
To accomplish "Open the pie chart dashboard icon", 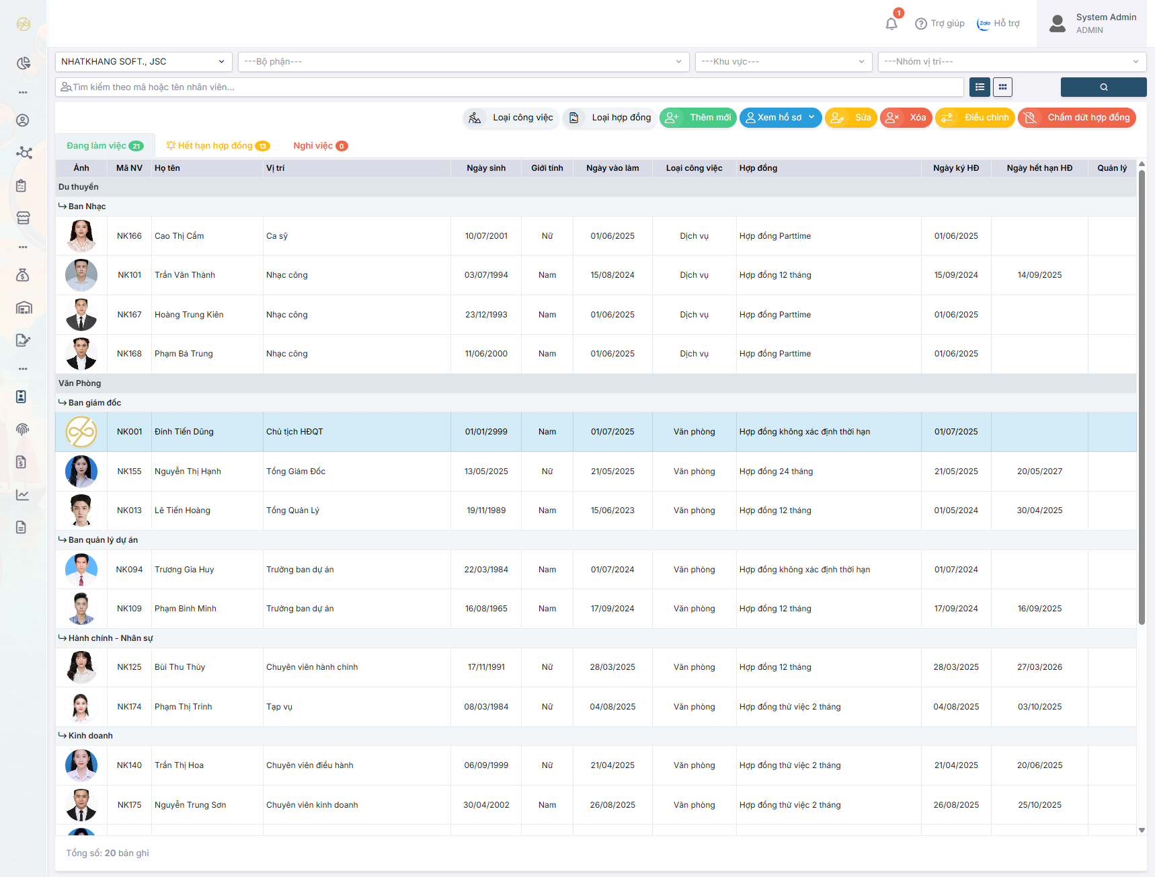I will tap(23, 63).
